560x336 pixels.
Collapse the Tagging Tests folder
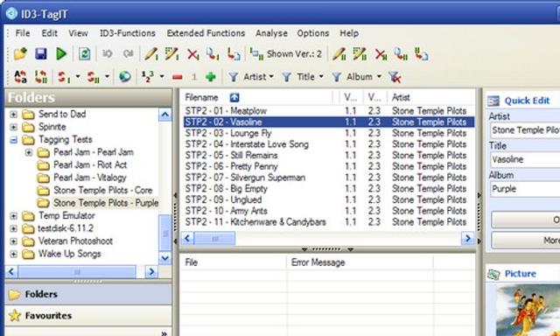13,140
